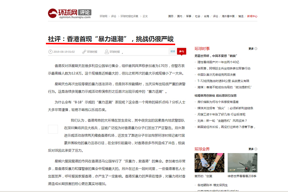Open the small image placeholder in article
The height and width of the screenshot is (192, 288).
pos(53,129)
